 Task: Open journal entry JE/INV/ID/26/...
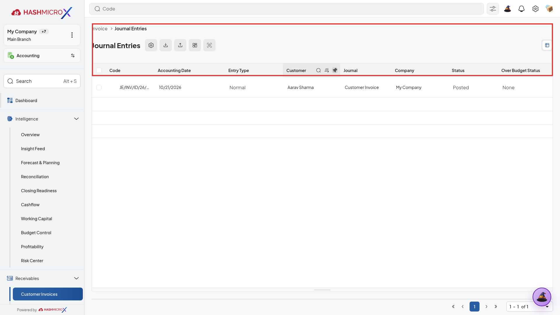(134, 87)
